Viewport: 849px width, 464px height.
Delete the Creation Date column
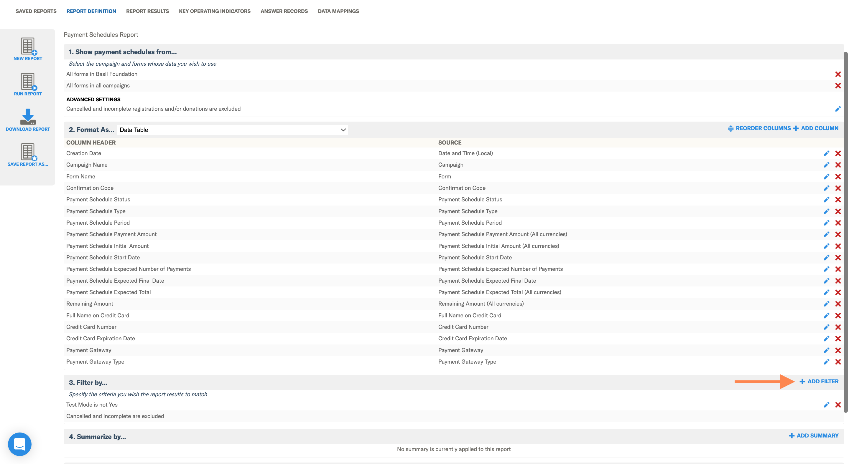click(x=838, y=153)
